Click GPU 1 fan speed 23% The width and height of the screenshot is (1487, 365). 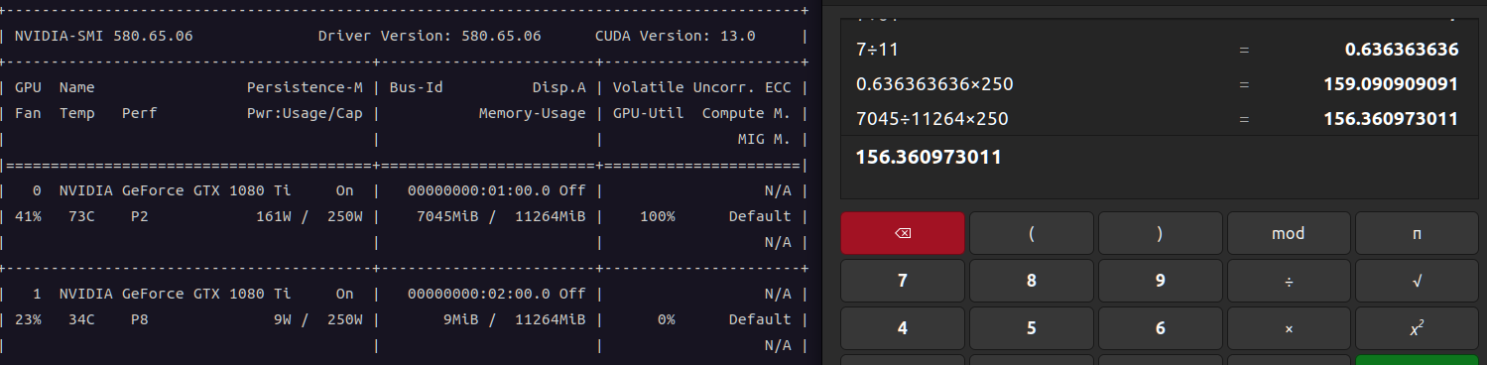[28, 319]
